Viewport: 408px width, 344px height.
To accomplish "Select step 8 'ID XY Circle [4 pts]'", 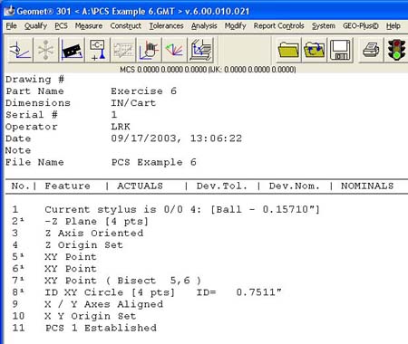I will pyautogui.click(x=110, y=292).
